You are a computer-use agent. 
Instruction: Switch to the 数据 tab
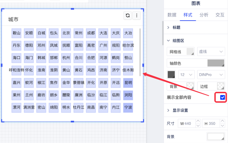(172, 15)
